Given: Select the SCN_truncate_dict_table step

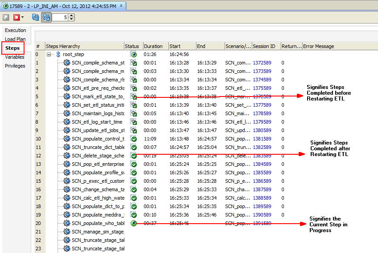Looking at the screenshot, I should 98,147.
